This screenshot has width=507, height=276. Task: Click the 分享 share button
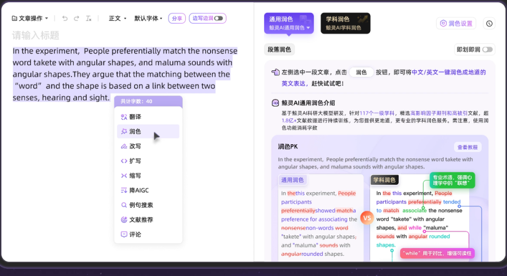coord(177,19)
